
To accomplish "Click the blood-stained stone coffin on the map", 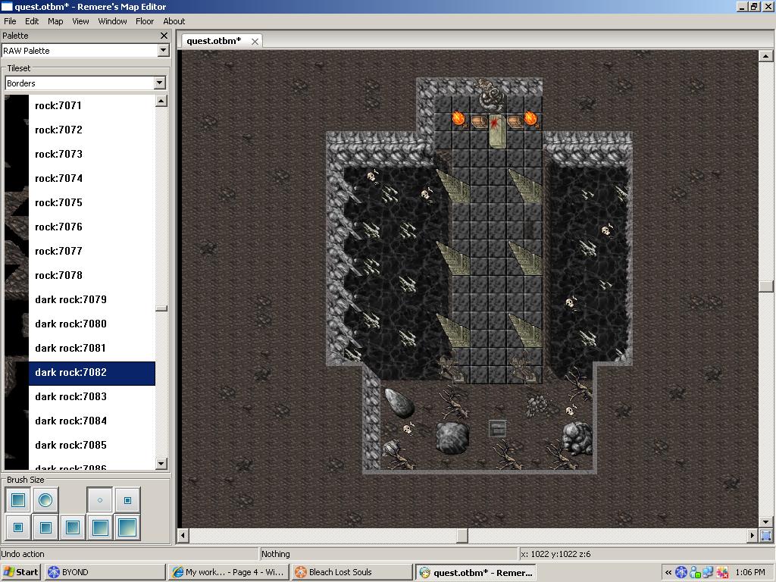I will coord(496,130).
